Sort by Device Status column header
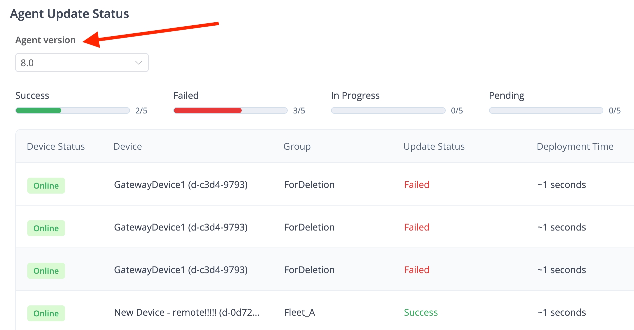Image resolution: width=634 pixels, height=330 pixels. coord(56,146)
